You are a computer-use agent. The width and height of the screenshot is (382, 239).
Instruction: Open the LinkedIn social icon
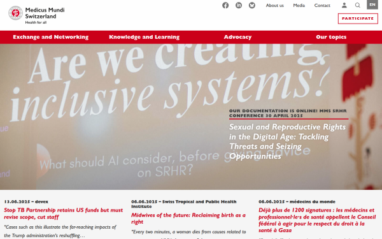point(239,5)
